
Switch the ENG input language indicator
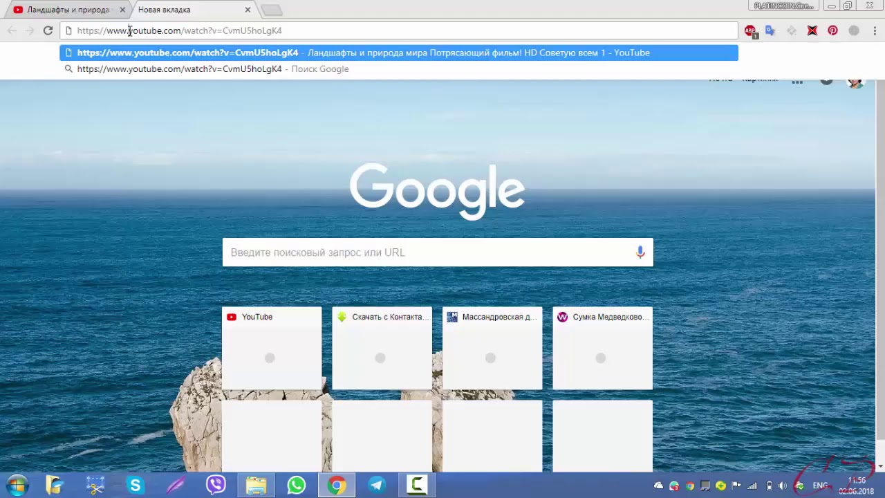point(820,486)
